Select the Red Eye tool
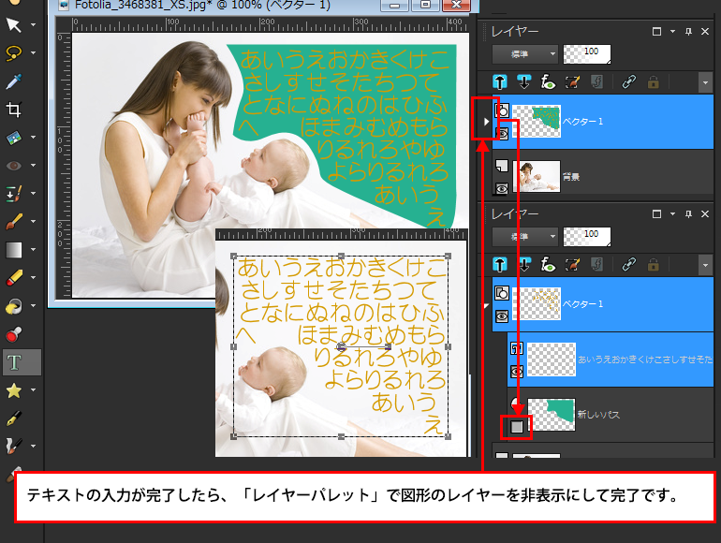 pos(14,166)
